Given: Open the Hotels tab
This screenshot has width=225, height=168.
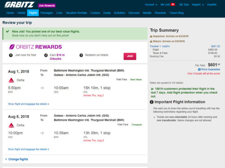Looking at the screenshot, I should 21,13.
